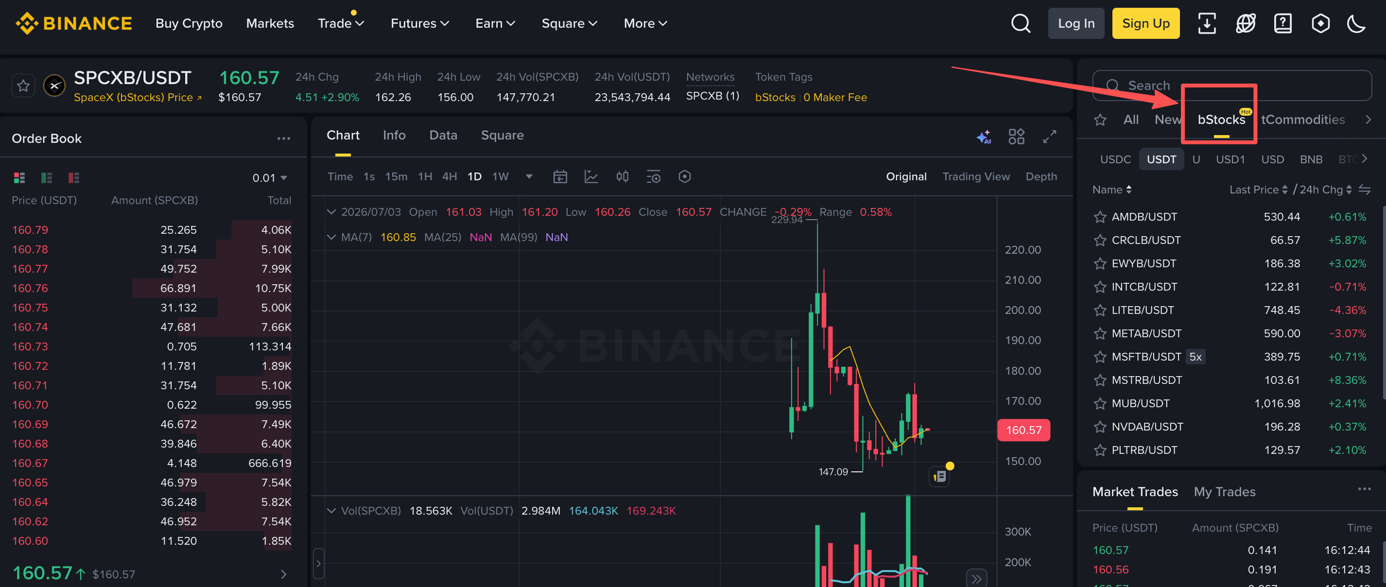Click the market pair Search field
Image resolution: width=1386 pixels, height=587 pixels.
click(1231, 85)
